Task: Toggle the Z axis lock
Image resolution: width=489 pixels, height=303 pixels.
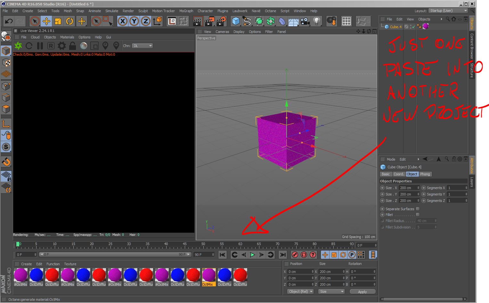Action: [x=145, y=21]
